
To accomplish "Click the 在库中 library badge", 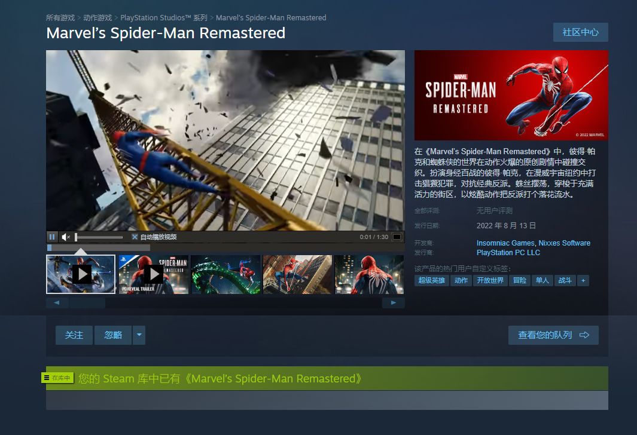I will [57, 378].
